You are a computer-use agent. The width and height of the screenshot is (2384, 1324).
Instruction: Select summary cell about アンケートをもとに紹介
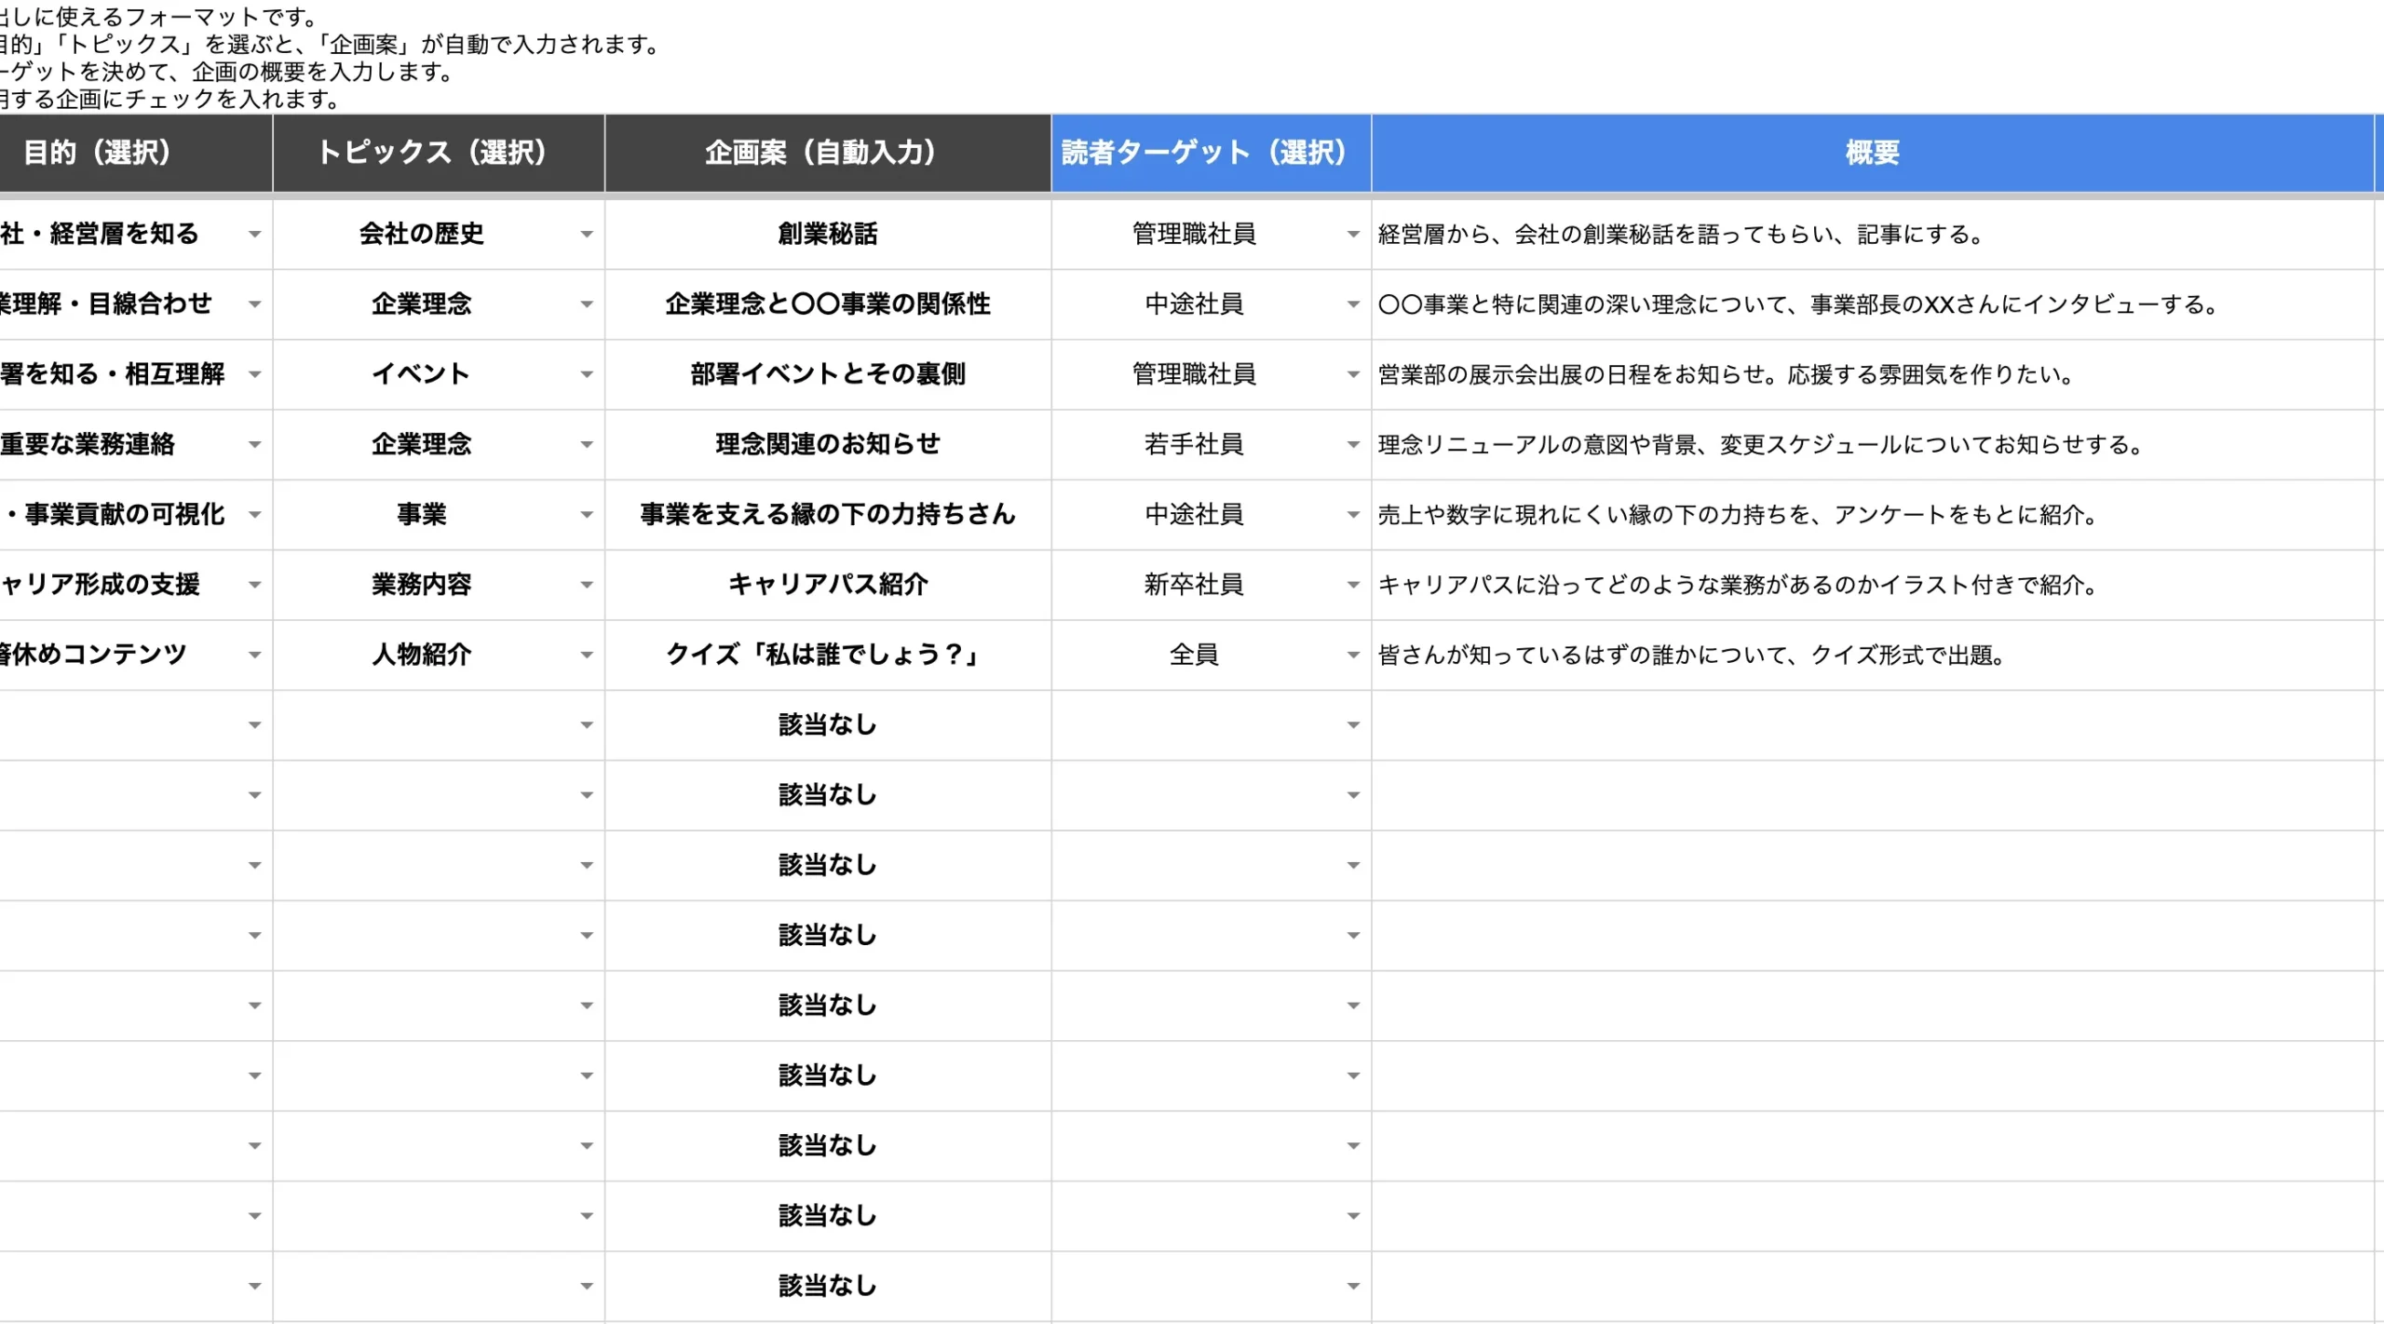[1873, 515]
